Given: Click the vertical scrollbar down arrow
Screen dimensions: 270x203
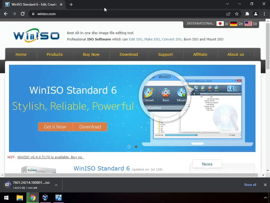Looking at the screenshot, I should pos(268,170).
